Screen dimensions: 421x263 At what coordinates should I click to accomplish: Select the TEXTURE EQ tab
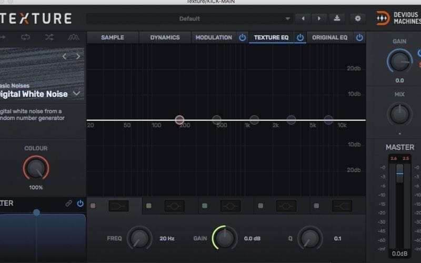tap(271, 37)
